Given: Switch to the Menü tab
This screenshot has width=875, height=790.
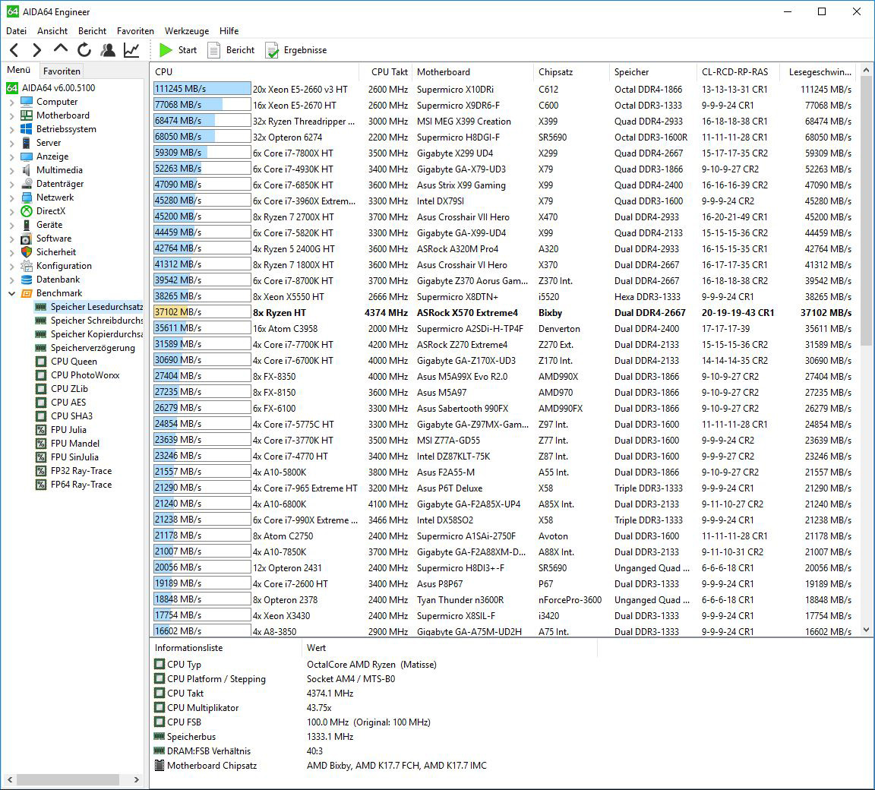Looking at the screenshot, I should pos(18,70).
